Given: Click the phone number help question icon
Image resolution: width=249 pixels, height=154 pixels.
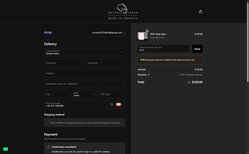Looking at the screenshot, I should [x=112, y=105].
